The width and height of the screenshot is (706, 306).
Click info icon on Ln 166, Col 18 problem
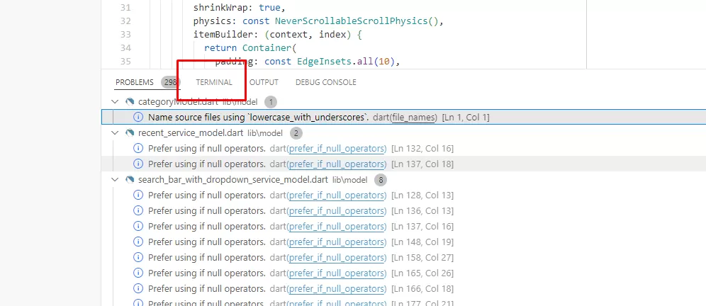(138, 289)
